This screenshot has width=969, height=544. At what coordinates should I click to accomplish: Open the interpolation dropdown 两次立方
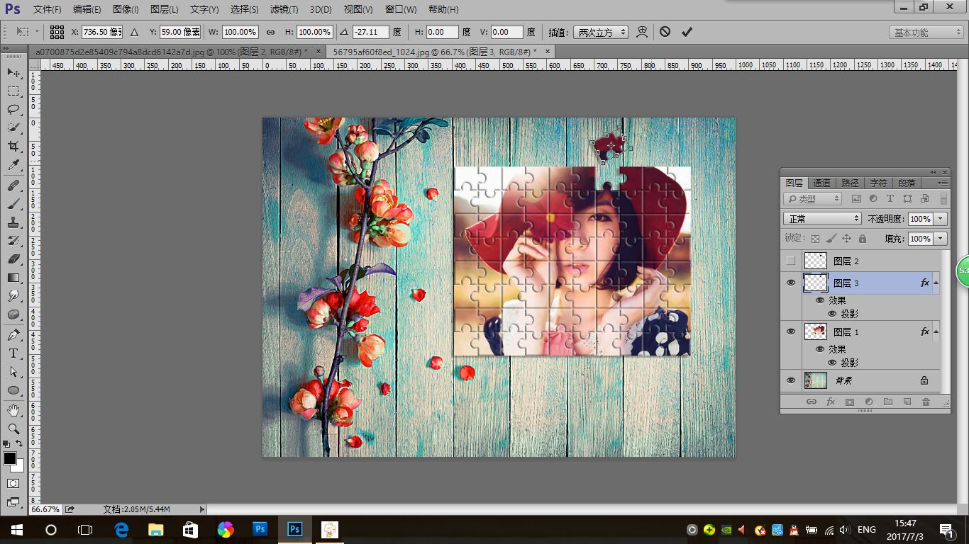[600, 32]
